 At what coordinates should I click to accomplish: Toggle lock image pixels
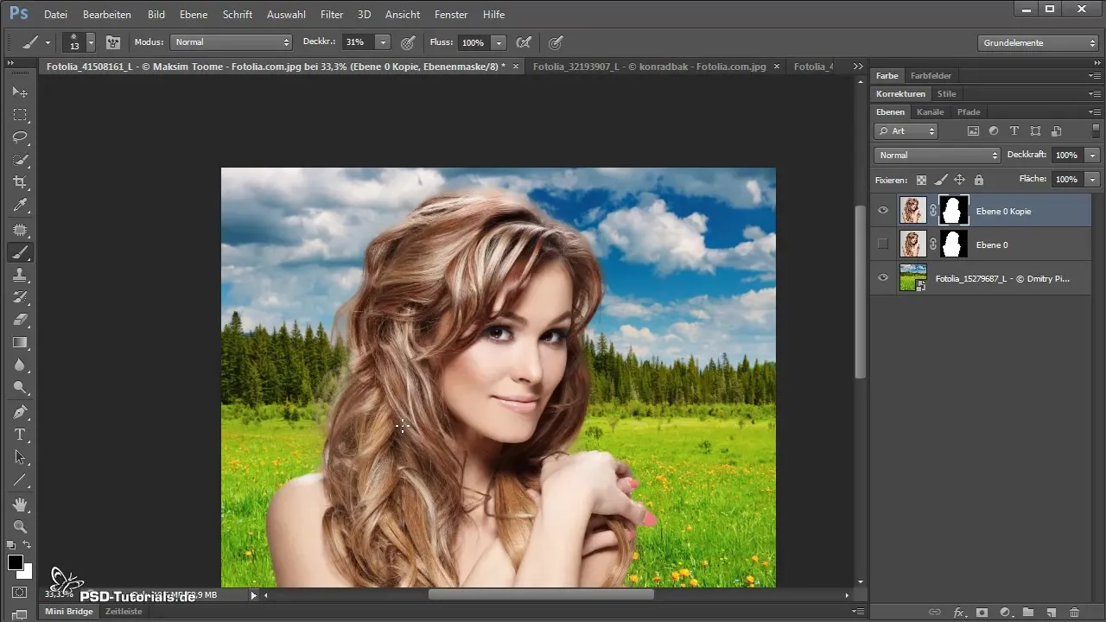(x=940, y=180)
